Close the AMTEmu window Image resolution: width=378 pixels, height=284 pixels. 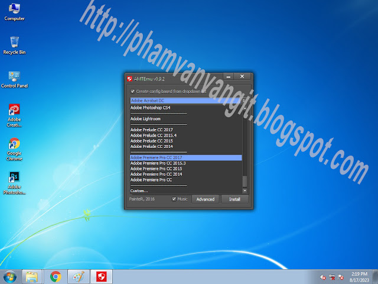[242, 76]
